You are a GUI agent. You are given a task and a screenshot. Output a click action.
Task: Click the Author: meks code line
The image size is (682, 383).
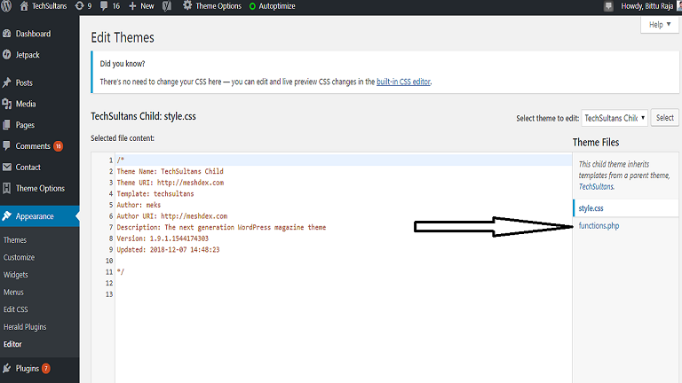point(139,205)
